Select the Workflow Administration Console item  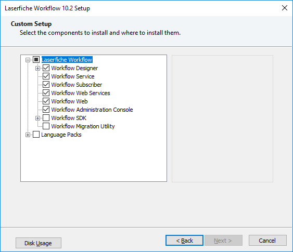pyautogui.click(x=92, y=110)
